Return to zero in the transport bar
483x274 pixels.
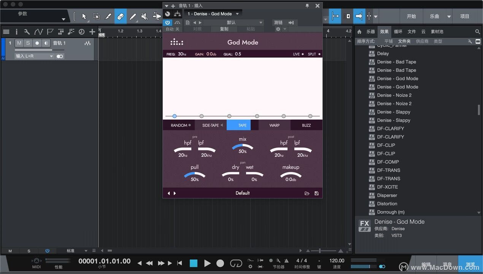pyautogui.click(x=180, y=263)
